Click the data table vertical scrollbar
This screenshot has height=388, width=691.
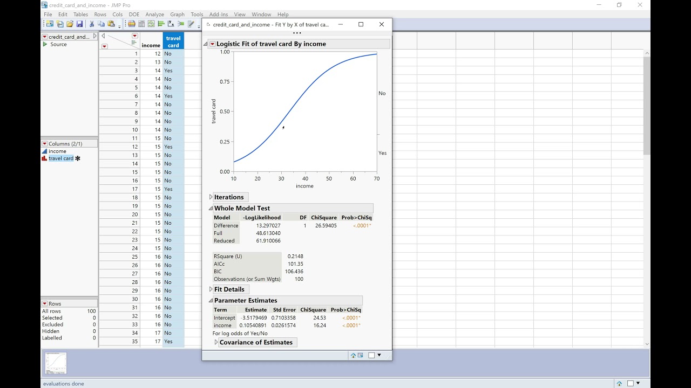pos(647,105)
